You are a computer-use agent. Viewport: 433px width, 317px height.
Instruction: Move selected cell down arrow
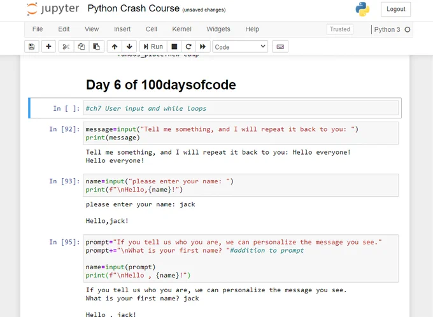(129, 46)
